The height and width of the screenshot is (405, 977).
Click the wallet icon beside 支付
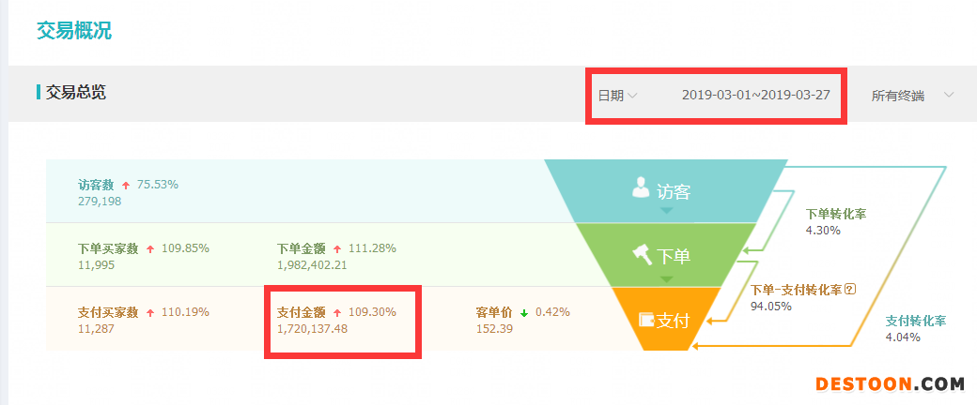coord(646,319)
